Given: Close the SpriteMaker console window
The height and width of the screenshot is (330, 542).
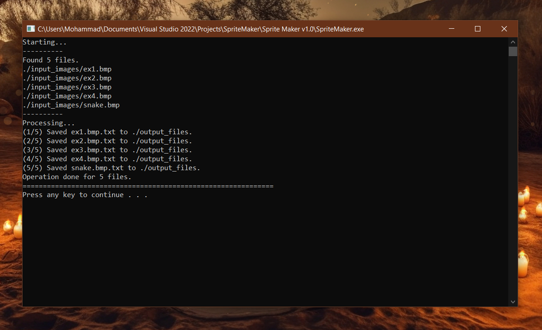Looking at the screenshot, I should pos(504,29).
